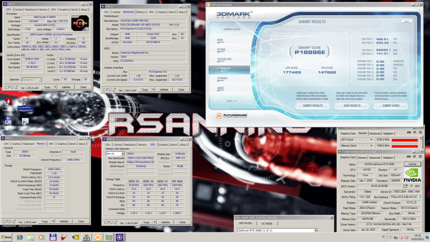Click the NVIDIA logo in GPU-Z

pyautogui.click(x=412, y=175)
